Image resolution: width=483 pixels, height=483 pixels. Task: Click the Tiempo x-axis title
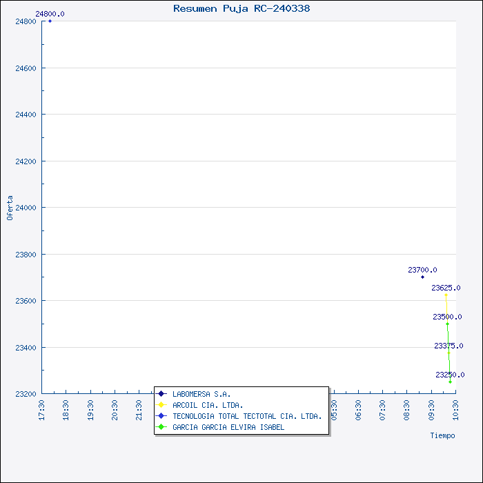(442, 435)
